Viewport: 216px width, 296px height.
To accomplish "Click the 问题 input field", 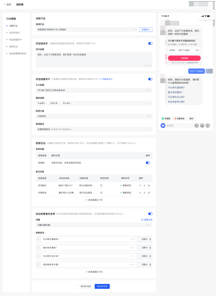I will click(x=94, y=225).
